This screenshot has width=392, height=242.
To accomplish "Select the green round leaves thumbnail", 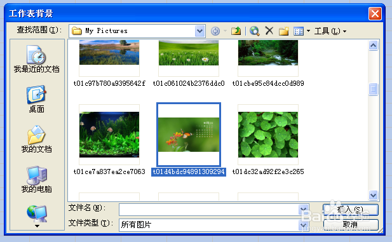I will (268, 135).
